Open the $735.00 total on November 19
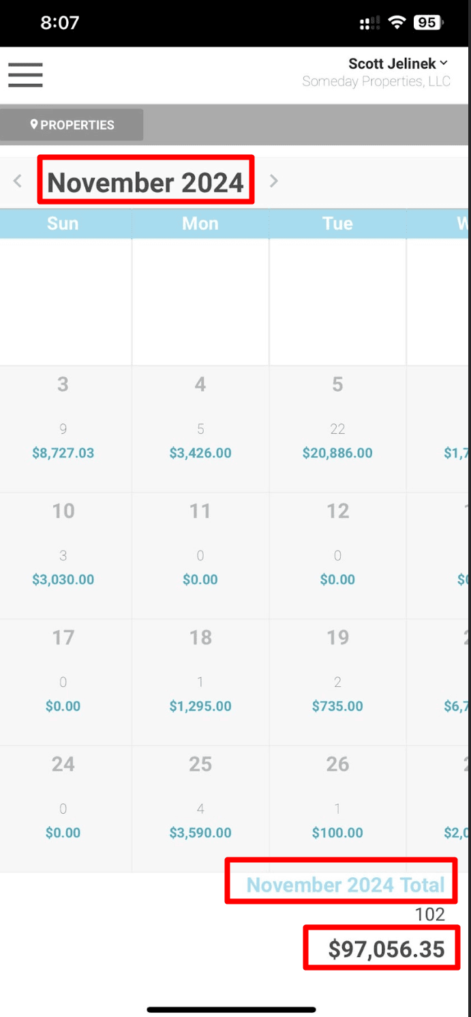The width and height of the screenshot is (471, 1017). point(337,706)
